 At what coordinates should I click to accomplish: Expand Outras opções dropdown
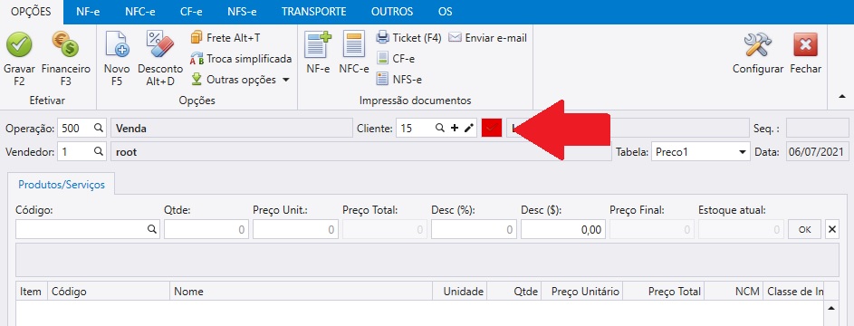click(240, 80)
